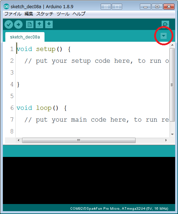
Task: Click the 'setup' function name
Action: pyautogui.click(x=46, y=49)
